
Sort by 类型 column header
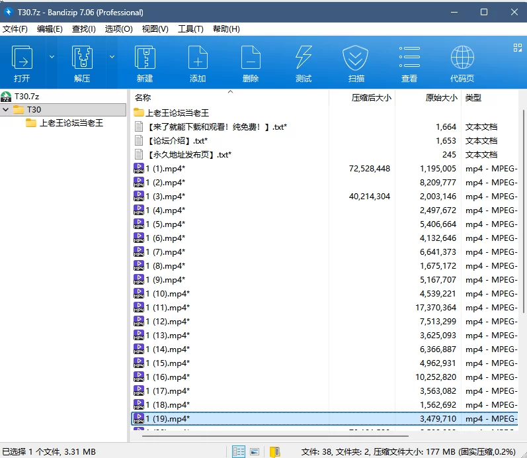tap(473, 97)
